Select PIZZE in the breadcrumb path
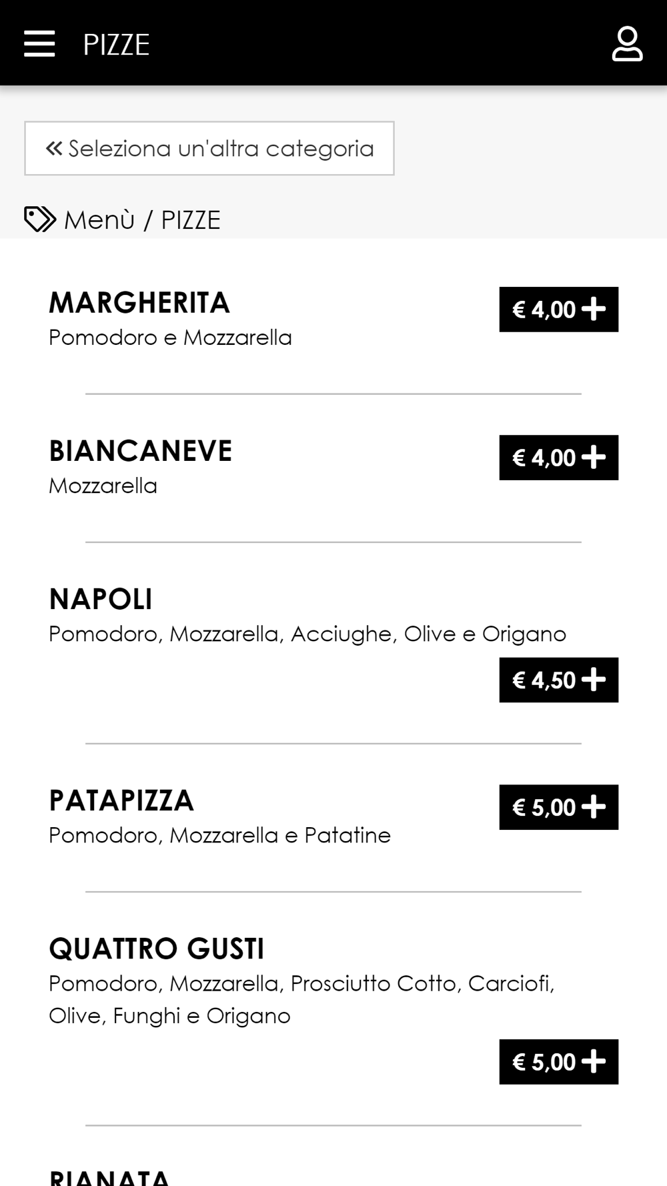The image size is (667, 1186). (191, 220)
